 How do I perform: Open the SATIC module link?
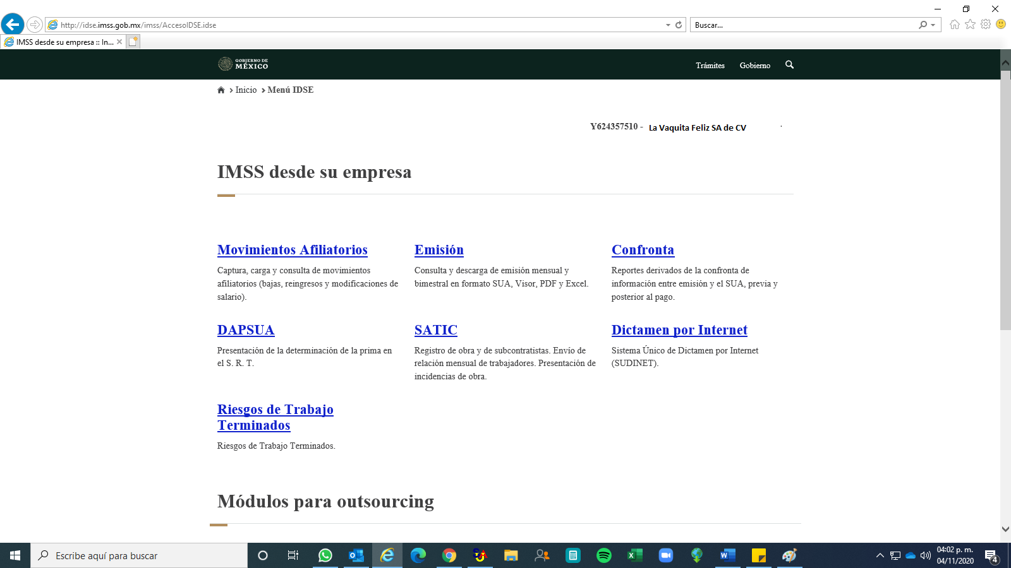435,330
